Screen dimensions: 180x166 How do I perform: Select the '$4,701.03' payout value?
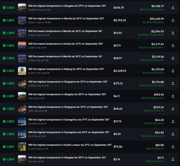[157, 69]
